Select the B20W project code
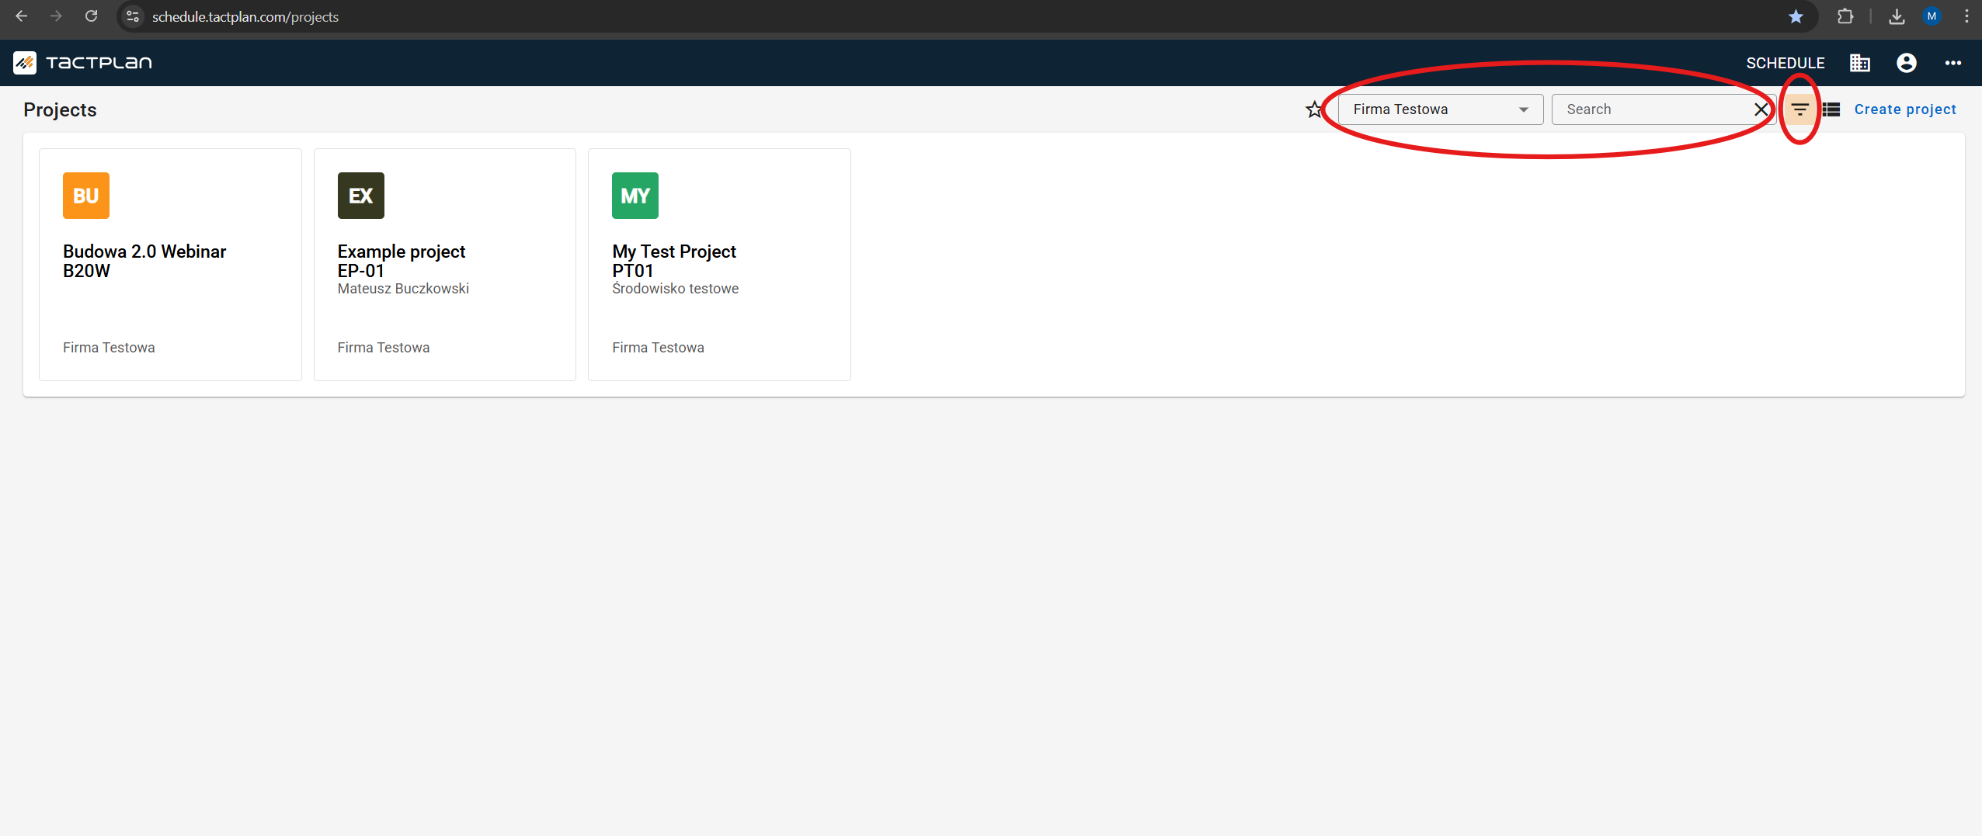Viewport: 1982px width, 836px height. pyautogui.click(x=86, y=271)
